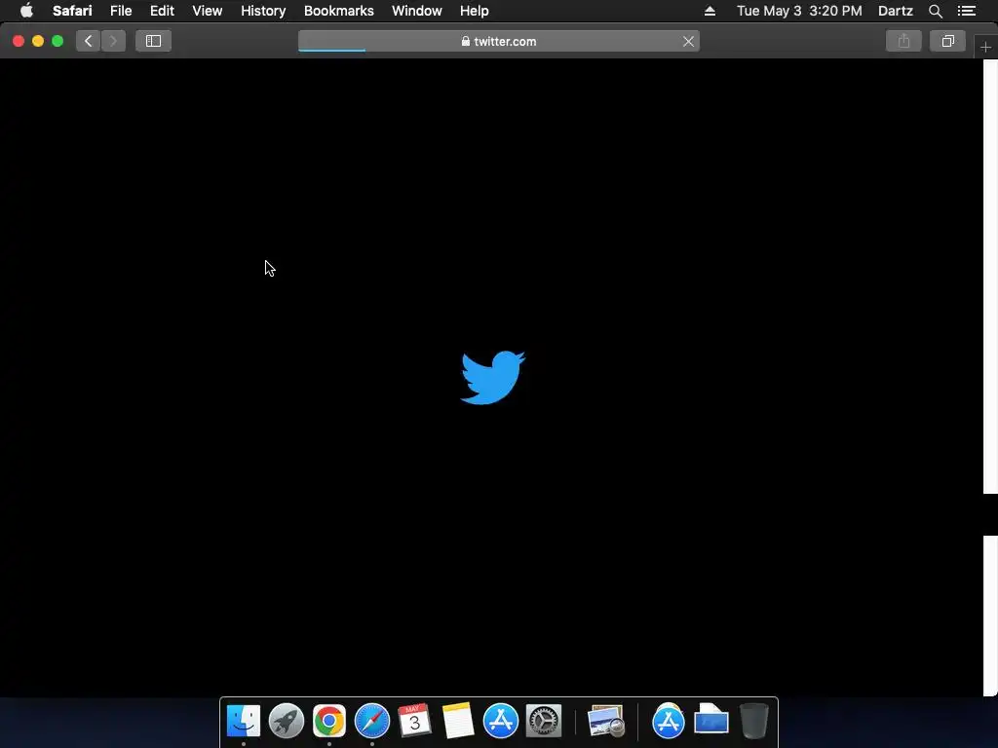Click the date and time in menu bar
The image size is (998, 748).
click(799, 11)
